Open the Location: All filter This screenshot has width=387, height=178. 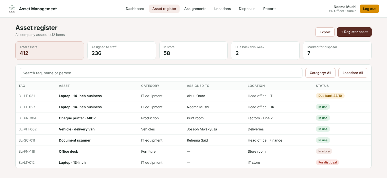click(x=353, y=73)
